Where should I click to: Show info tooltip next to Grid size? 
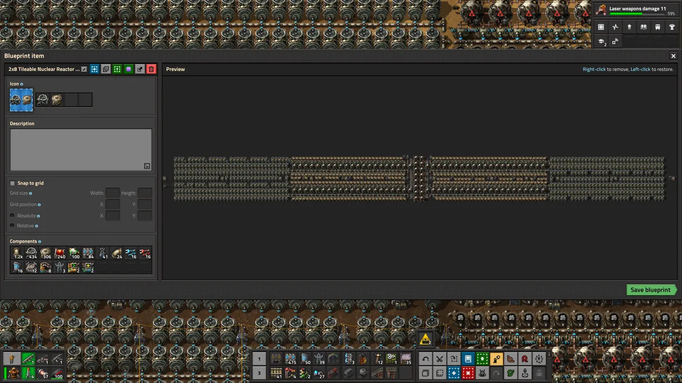click(x=30, y=193)
